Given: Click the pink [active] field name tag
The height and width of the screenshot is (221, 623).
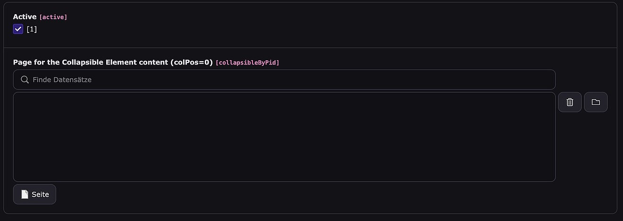Looking at the screenshot, I should pyautogui.click(x=53, y=17).
